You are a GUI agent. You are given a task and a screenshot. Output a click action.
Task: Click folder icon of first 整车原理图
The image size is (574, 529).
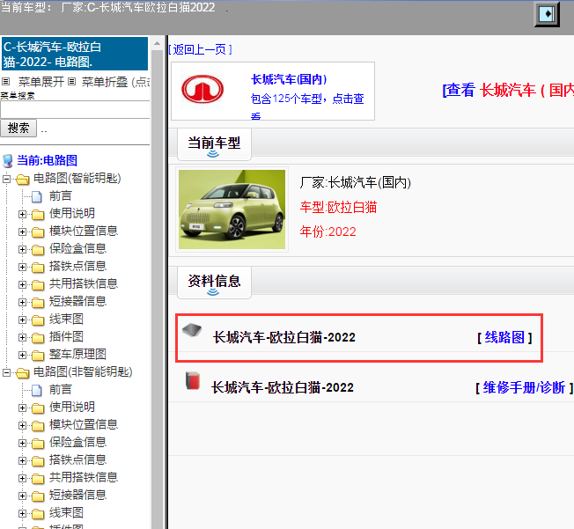[x=38, y=355]
